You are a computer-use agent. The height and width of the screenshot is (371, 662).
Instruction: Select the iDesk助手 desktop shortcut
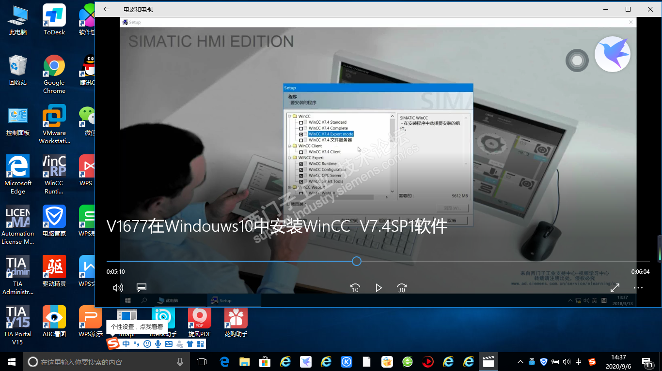click(x=163, y=322)
